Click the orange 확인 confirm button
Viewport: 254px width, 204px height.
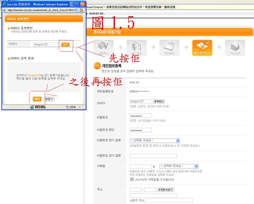pyautogui.click(x=37, y=99)
